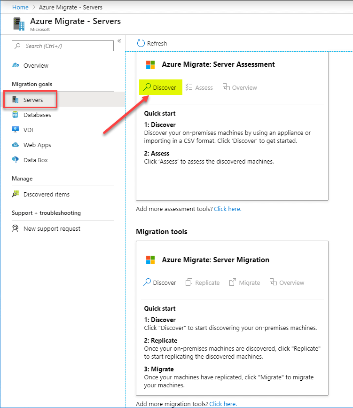Click Discover in Server Migration

click(x=160, y=282)
